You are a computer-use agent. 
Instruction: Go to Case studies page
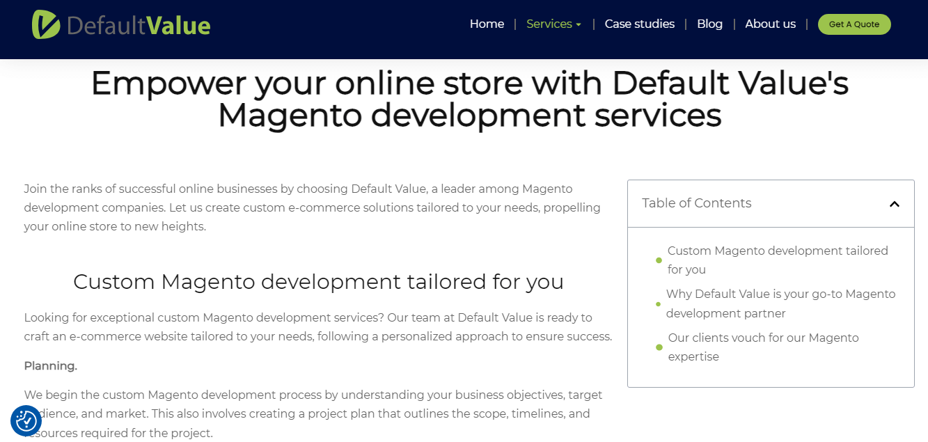(639, 24)
